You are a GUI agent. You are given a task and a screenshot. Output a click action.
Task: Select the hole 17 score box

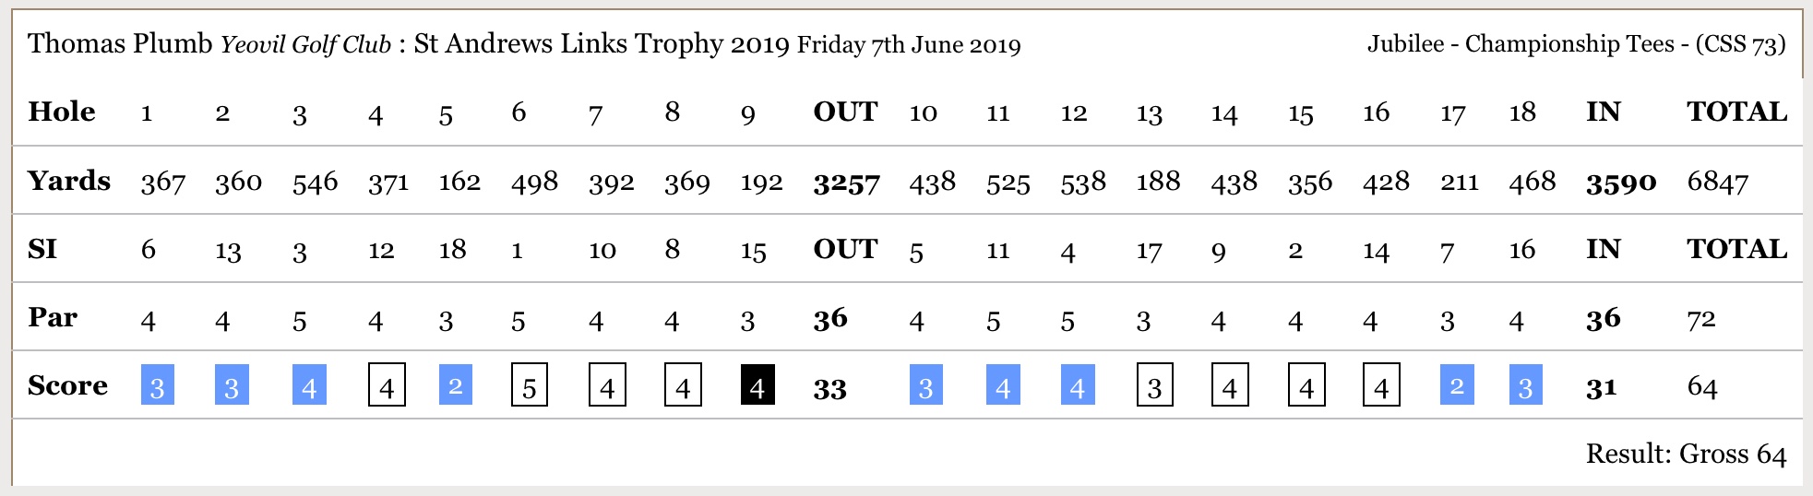tap(1457, 384)
